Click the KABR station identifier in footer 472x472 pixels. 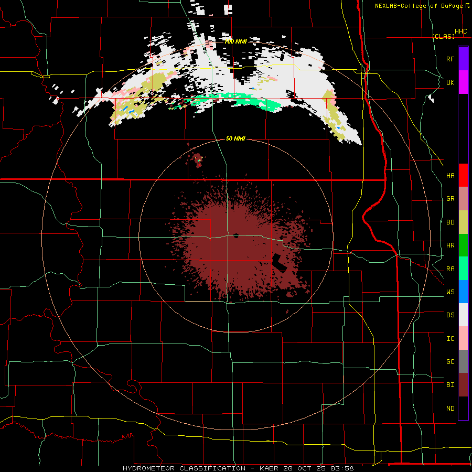pos(270,468)
